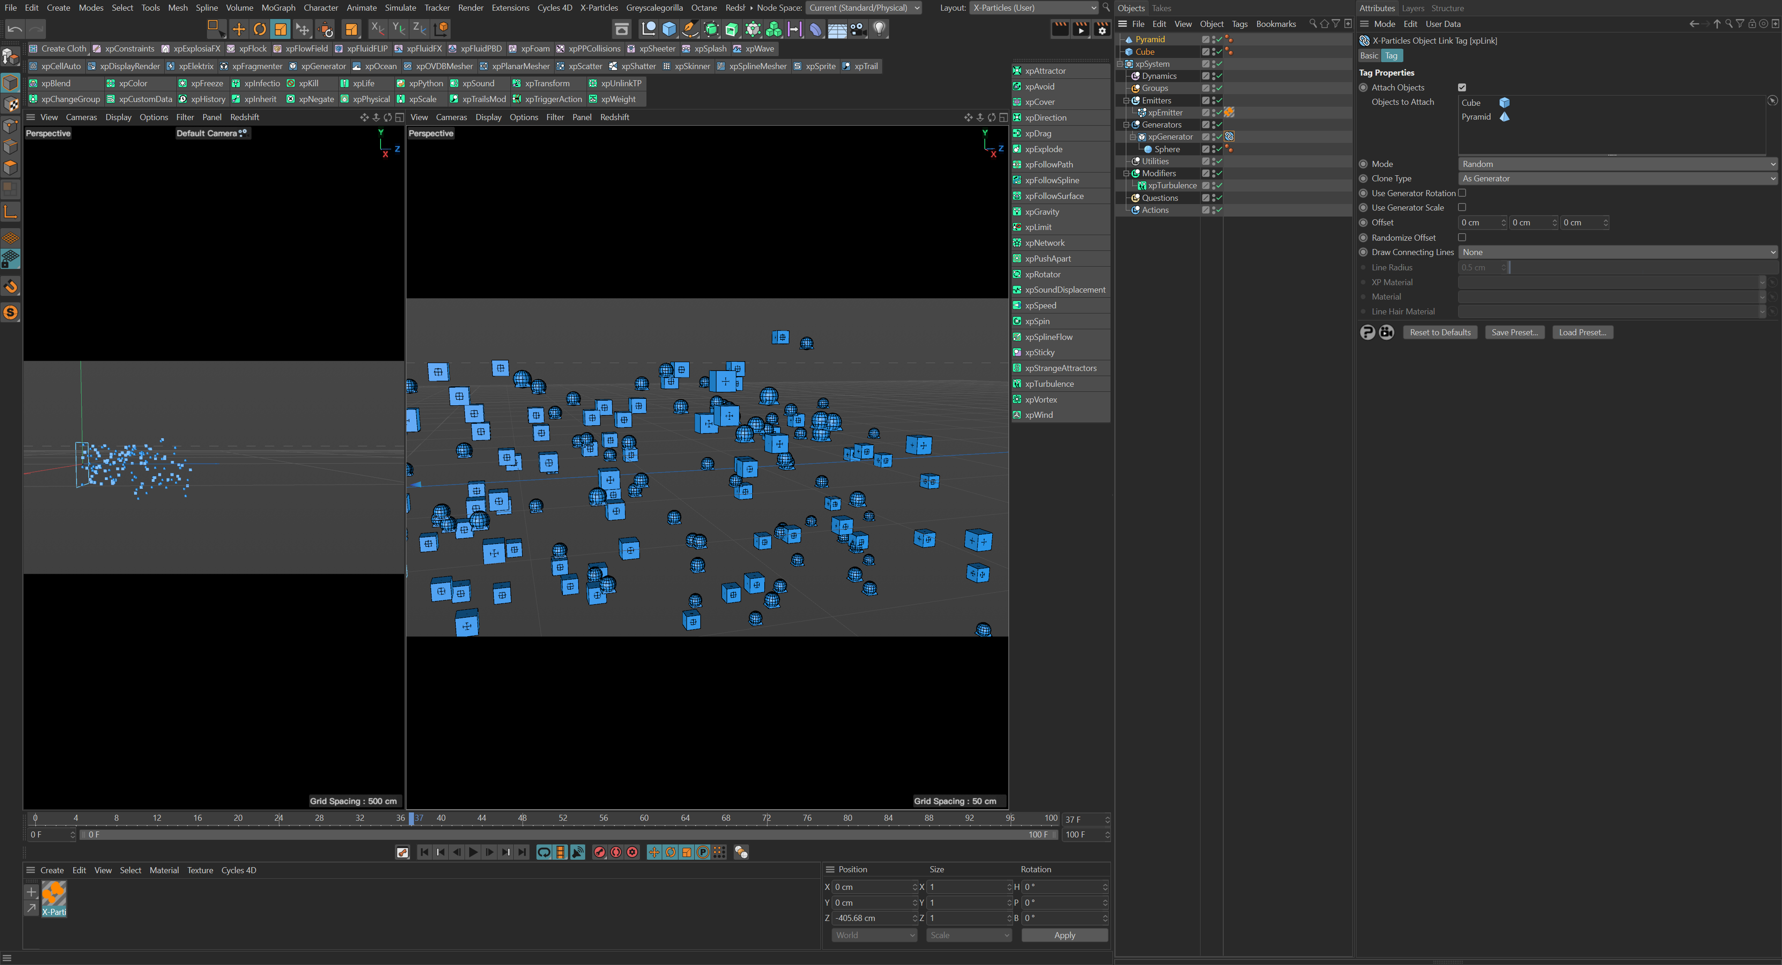Image resolution: width=1782 pixels, height=965 pixels.
Task: Select the Move tool
Action: [239, 28]
